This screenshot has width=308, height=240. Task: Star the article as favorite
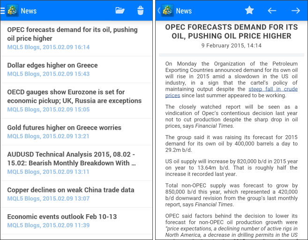point(249,10)
